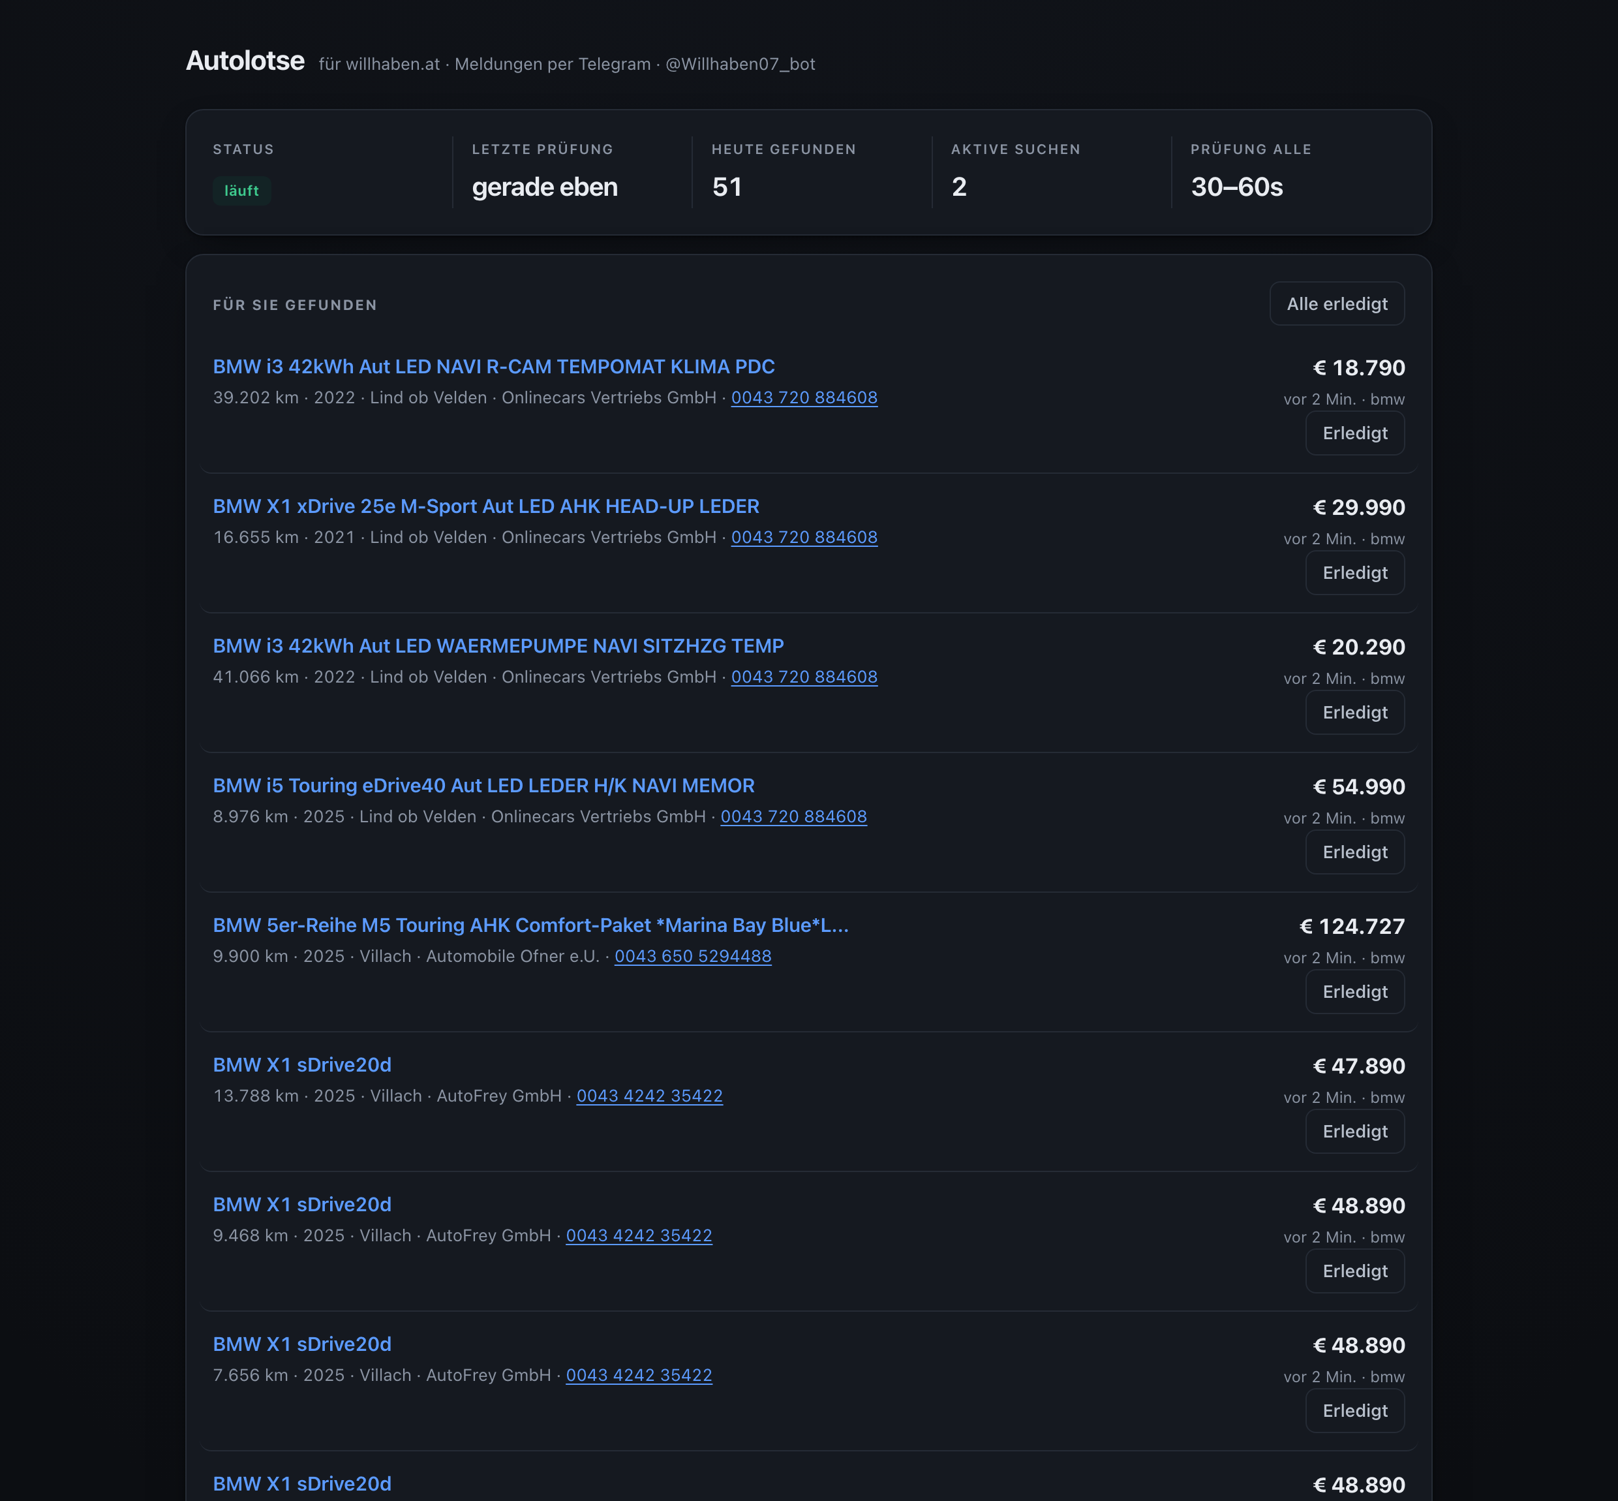This screenshot has width=1618, height=1501.
Task: Open the BMW X1 sDrive20d listing priced € 47.890
Action: click(x=302, y=1065)
